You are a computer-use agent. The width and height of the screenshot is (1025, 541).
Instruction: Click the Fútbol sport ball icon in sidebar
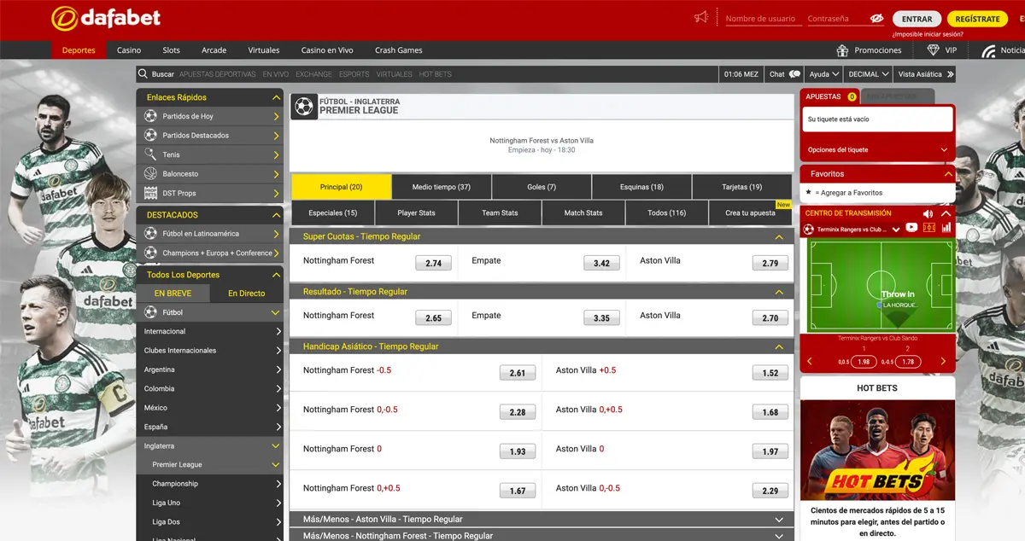click(x=151, y=312)
